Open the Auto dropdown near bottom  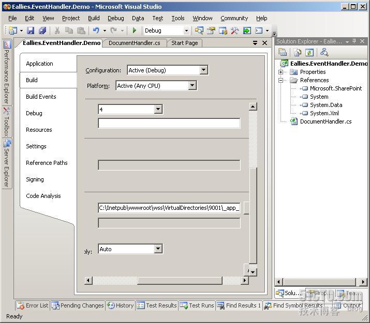click(158, 249)
